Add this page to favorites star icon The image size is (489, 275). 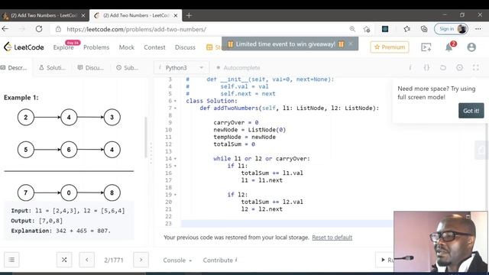(x=367, y=29)
